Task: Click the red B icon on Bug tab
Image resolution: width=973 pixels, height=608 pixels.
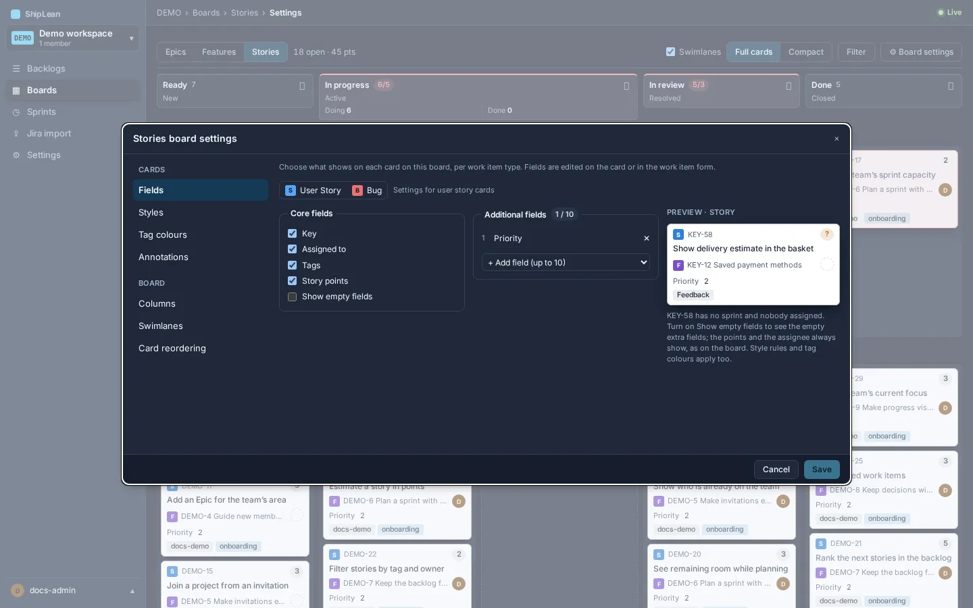Action: [x=357, y=191]
